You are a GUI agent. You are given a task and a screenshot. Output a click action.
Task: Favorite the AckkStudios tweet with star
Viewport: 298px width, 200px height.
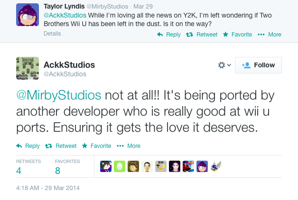(x=96, y=145)
